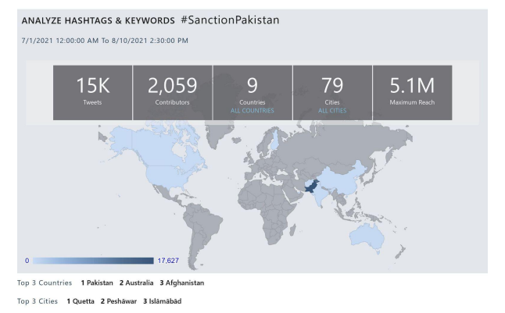Select the 5.1M Maximum Reach tile
505x313 pixels.
[x=412, y=93]
